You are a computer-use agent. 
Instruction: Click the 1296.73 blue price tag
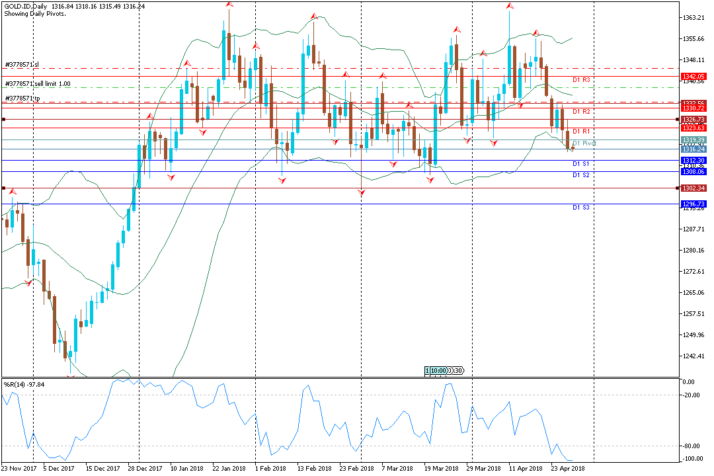(x=693, y=204)
